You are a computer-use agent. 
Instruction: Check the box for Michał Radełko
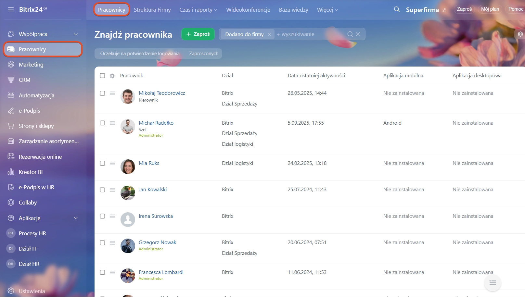pos(102,123)
